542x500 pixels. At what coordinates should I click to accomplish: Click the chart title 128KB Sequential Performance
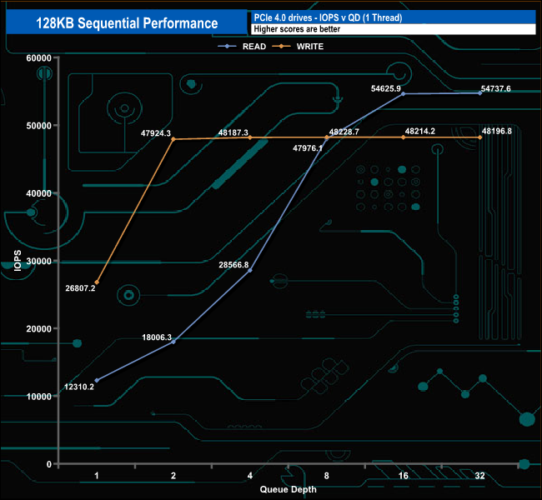click(x=127, y=23)
